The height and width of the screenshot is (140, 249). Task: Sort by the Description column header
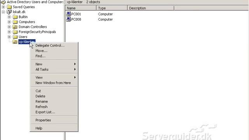(x=151, y=8)
